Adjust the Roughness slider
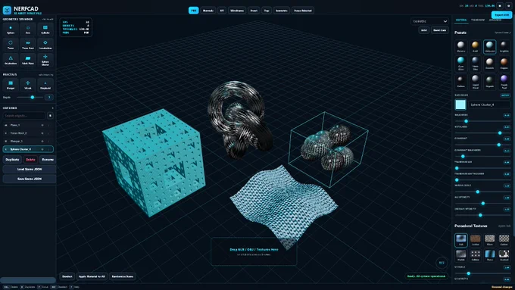 pyautogui.click(x=482, y=121)
